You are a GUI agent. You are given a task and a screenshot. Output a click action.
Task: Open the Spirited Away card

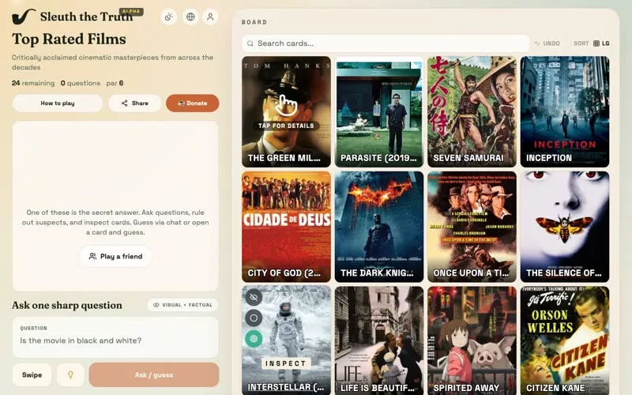tap(472, 340)
